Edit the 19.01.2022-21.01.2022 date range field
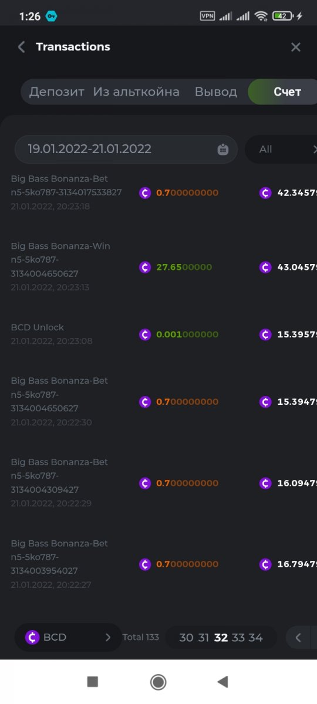This screenshot has width=317, height=704. pyautogui.click(x=126, y=149)
